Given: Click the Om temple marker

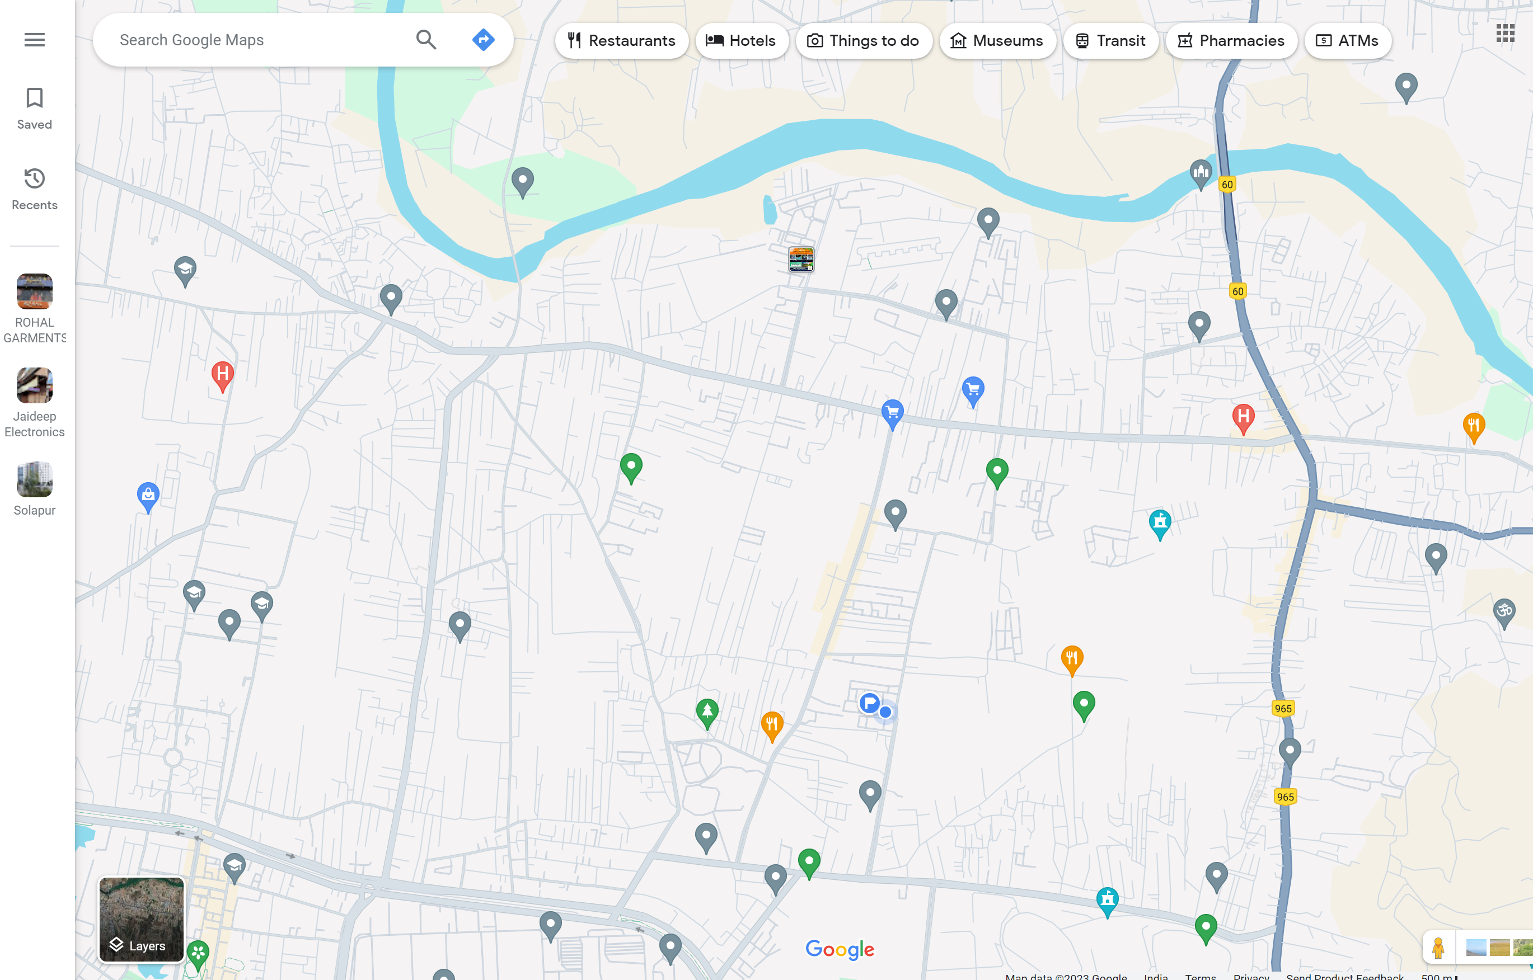Looking at the screenshot, I should click(x=1504, y=611).
